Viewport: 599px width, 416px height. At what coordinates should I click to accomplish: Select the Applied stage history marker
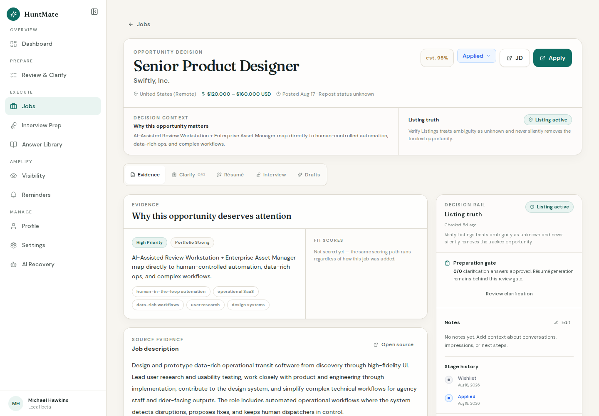coord(449,398)
